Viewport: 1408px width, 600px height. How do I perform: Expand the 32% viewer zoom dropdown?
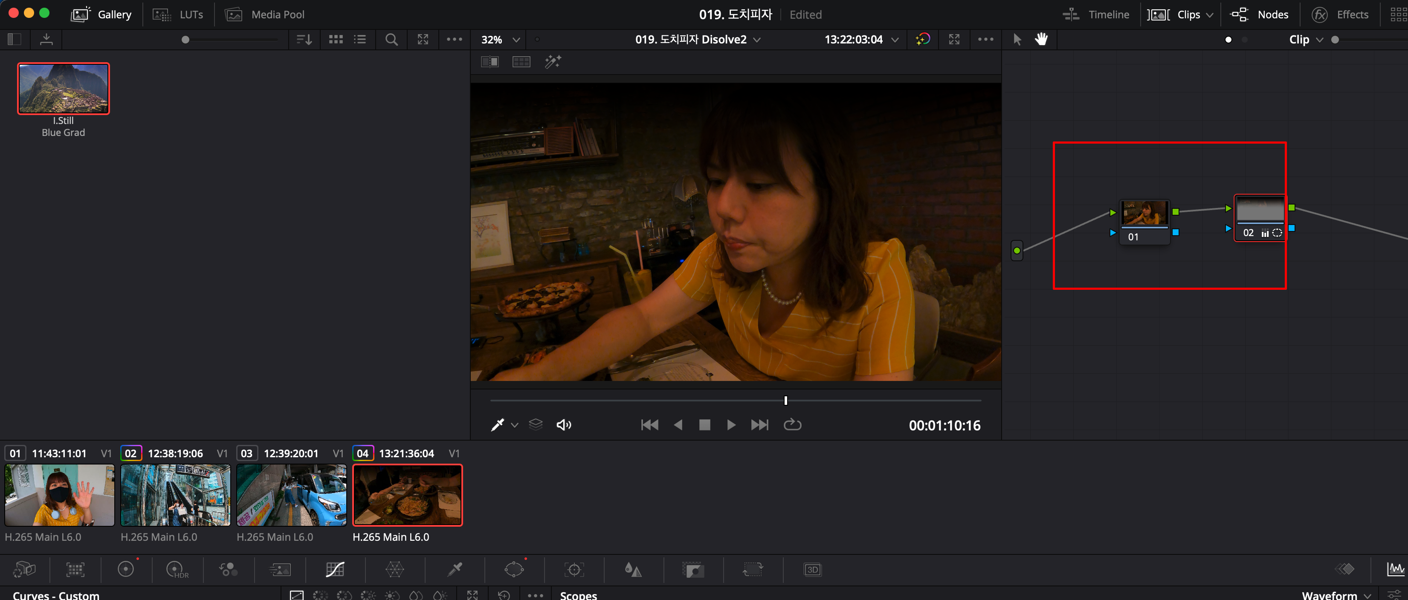(516, 39)
